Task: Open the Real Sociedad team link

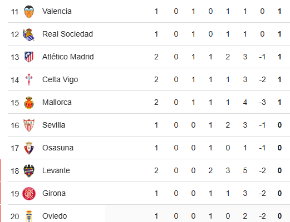Action: click(x=67, y=34)
